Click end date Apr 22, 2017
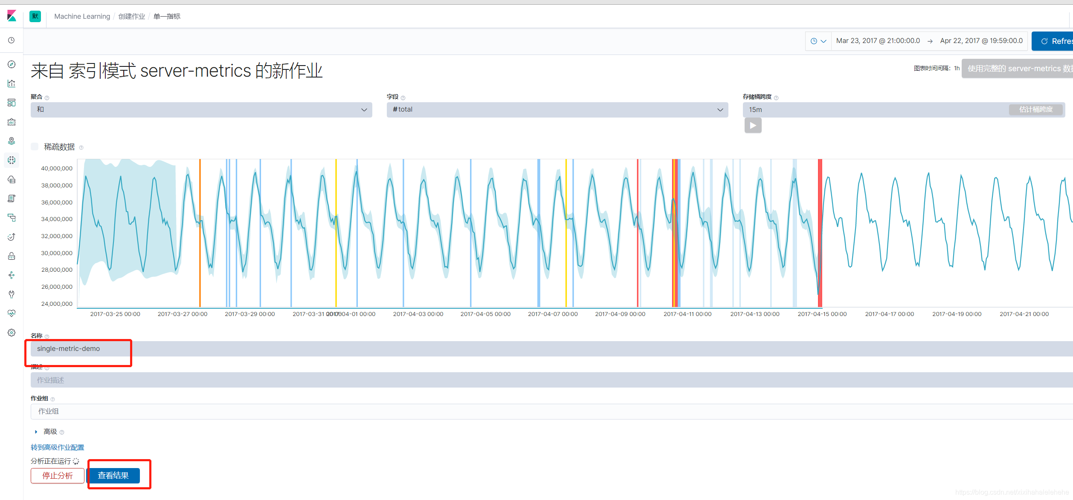The height and width of the screenshot is (500, 1073). coord(981,41)
